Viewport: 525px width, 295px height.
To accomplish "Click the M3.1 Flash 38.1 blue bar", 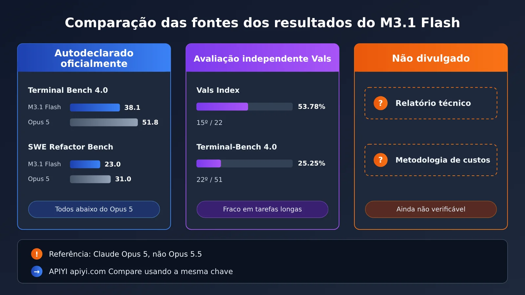I will point(95,108).
